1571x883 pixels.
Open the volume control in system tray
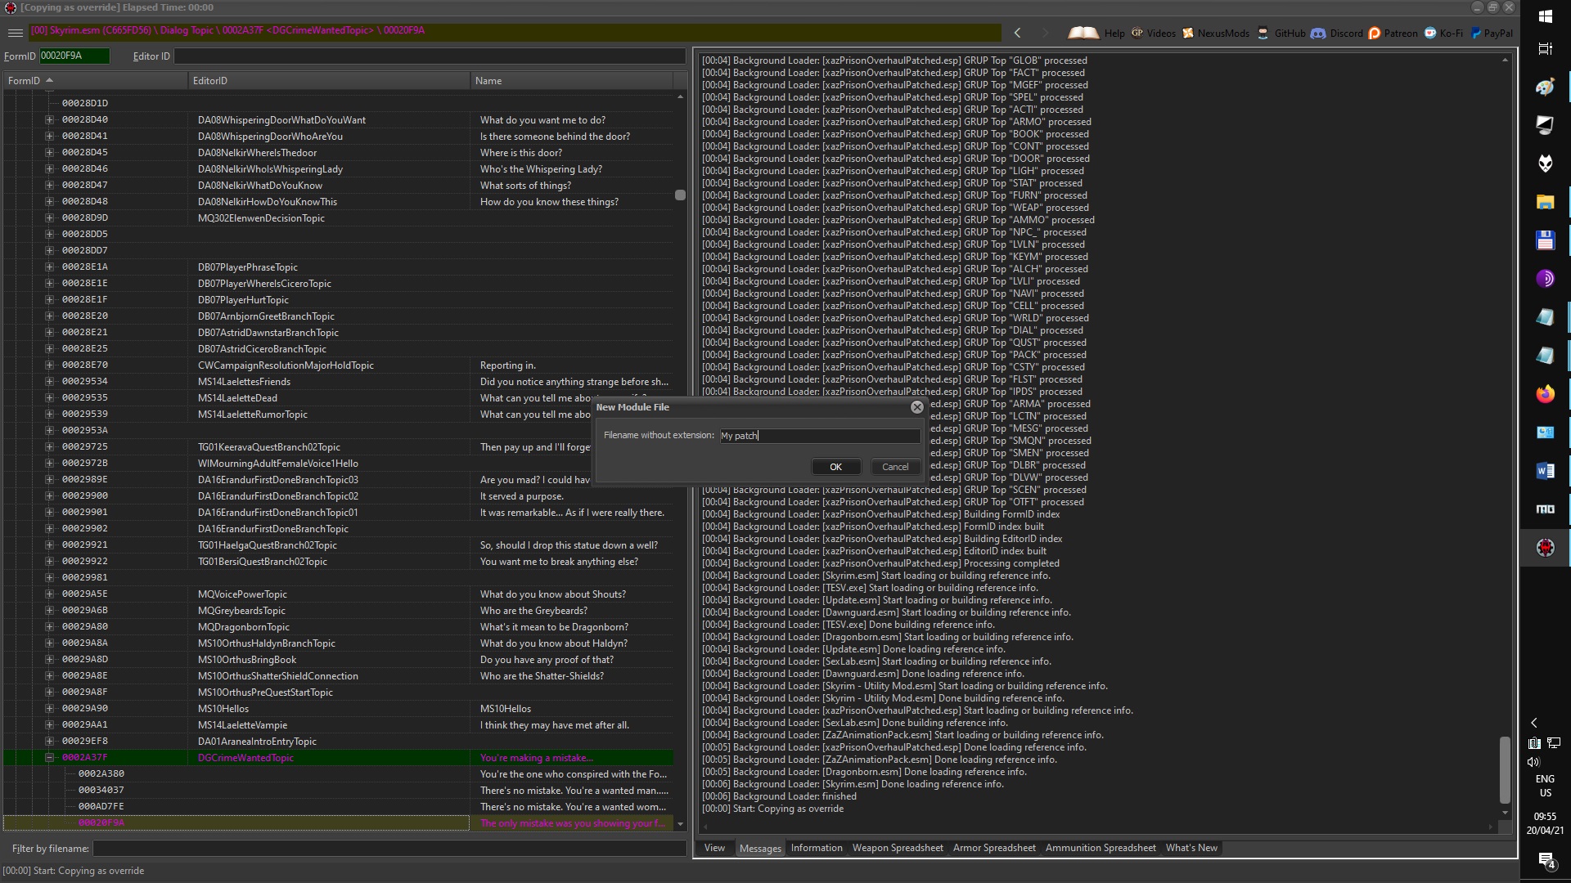tap(1533, 762)
